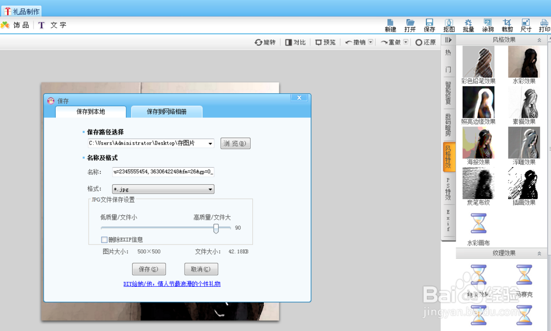This screenshot has width=551, height=331.
Task: Select the 裁剪 crop tool
Action: point(507,25)
